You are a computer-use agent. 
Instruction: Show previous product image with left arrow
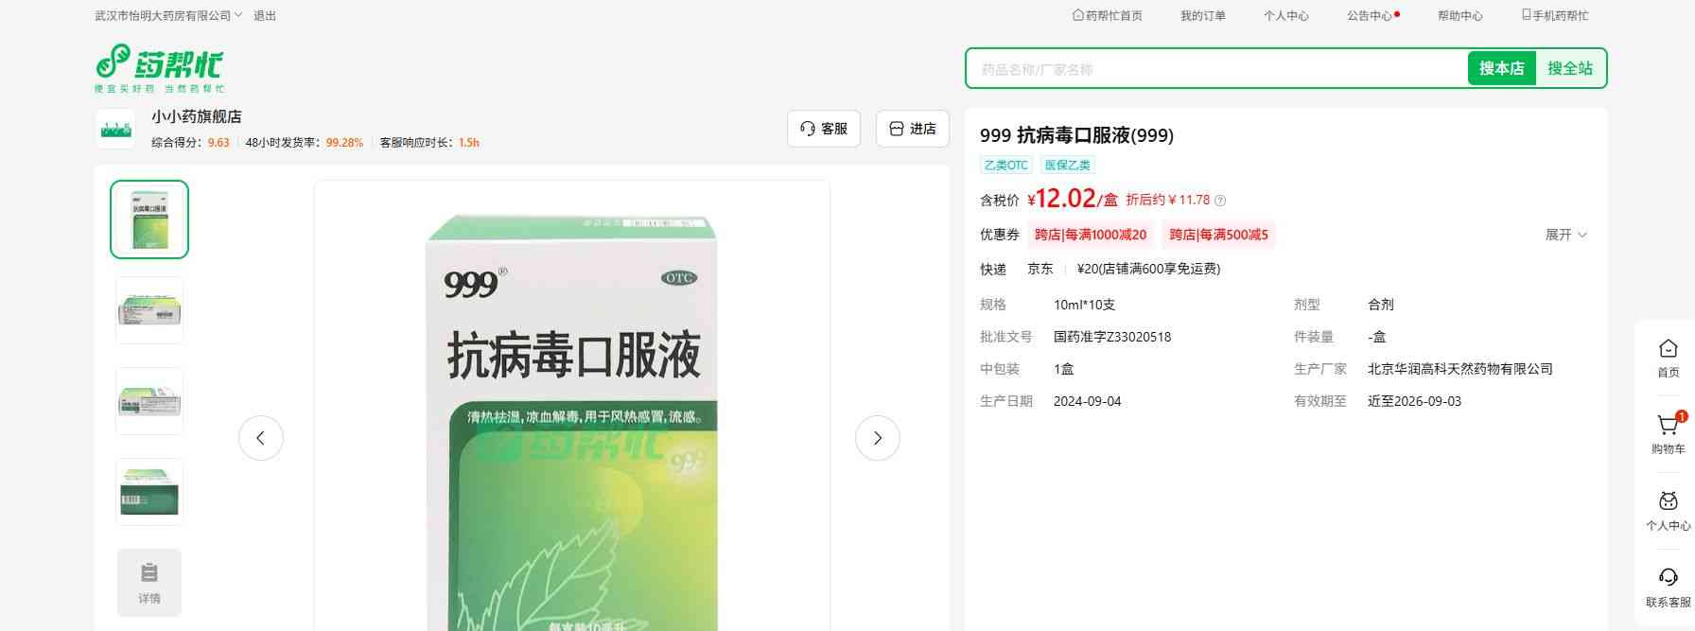pos(261,438)
